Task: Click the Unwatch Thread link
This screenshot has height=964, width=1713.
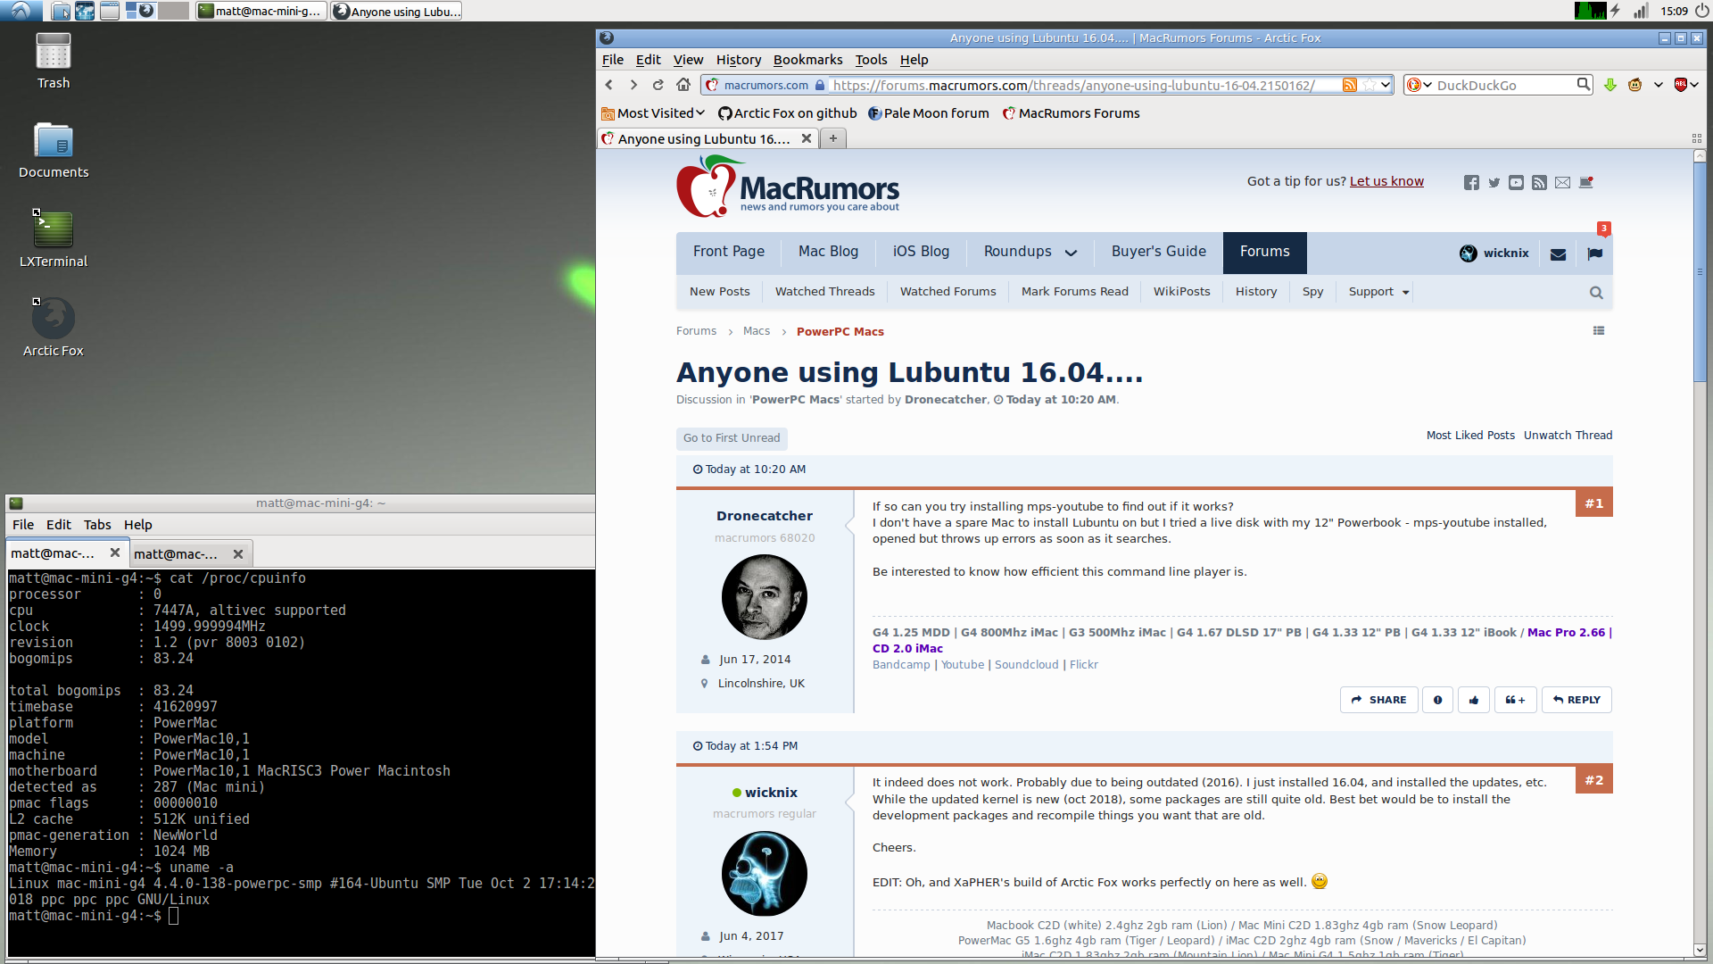Action: tap(1568, 436)
